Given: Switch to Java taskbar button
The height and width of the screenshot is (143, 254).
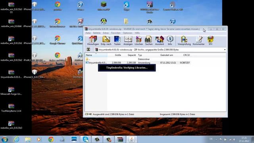Looking at the screenshot, I should pyautogui.click(x=132, y=139).
